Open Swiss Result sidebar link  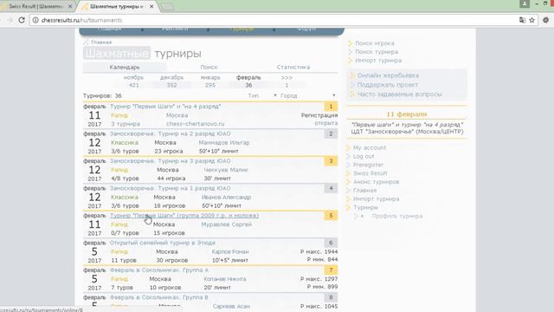pos(370,173)
